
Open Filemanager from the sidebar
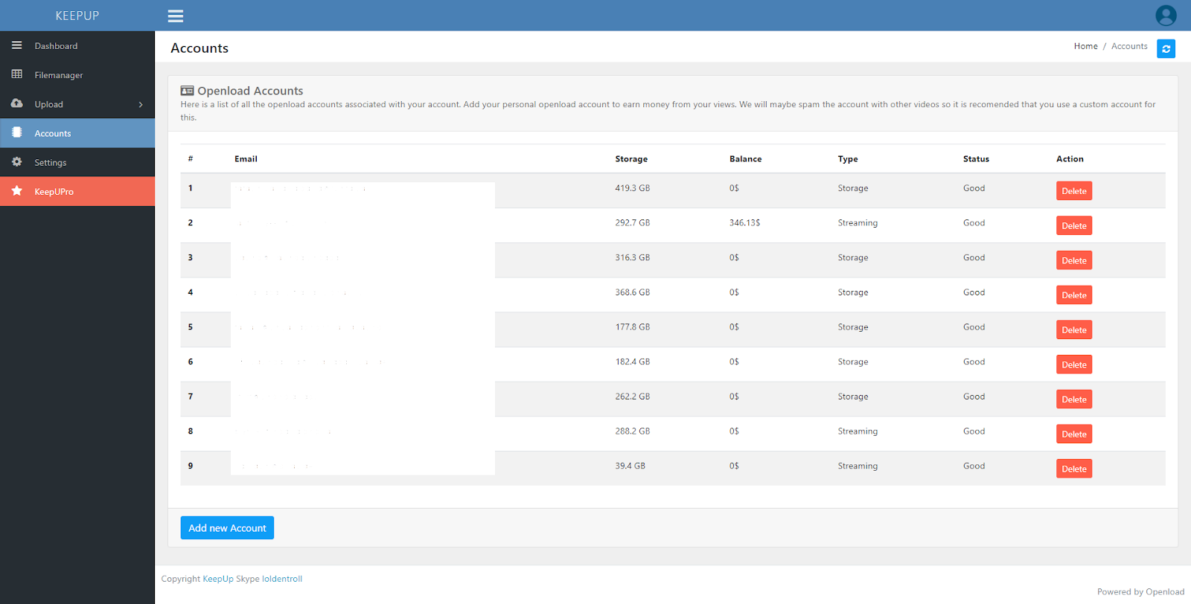point(59,75)
